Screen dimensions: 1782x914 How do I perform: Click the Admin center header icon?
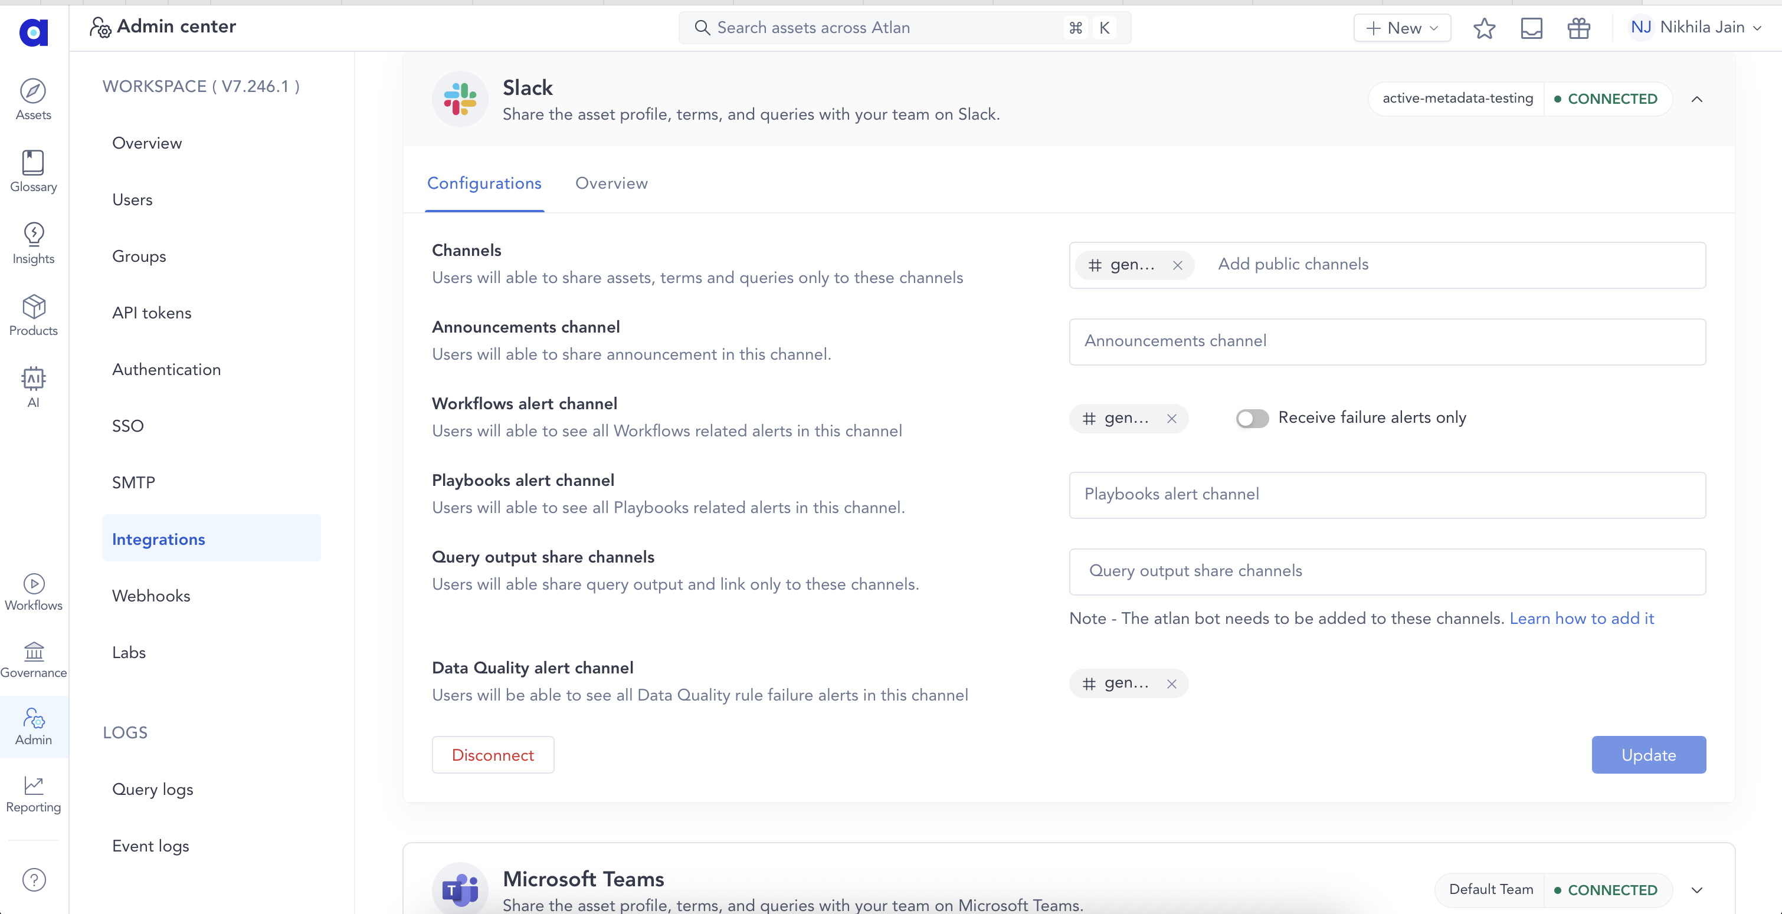pos(100,27)
